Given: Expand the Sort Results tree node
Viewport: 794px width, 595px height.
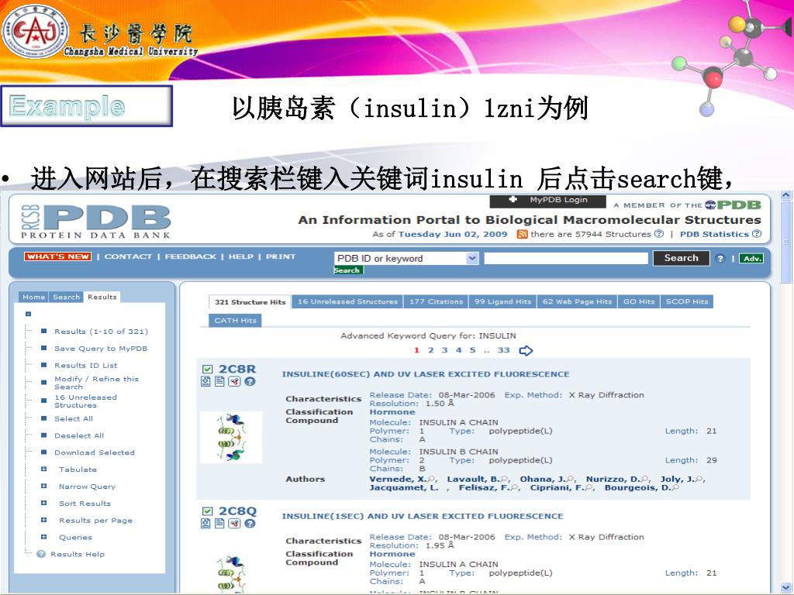Looking at the screenshot, I should pyautogui.click(x=43, y=503).
